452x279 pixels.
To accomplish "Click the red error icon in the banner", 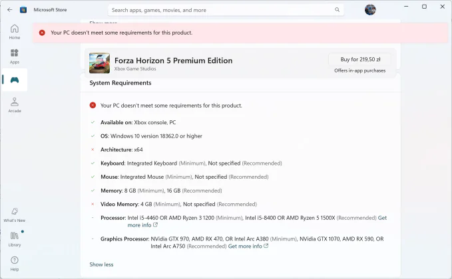I will [42, 33].
